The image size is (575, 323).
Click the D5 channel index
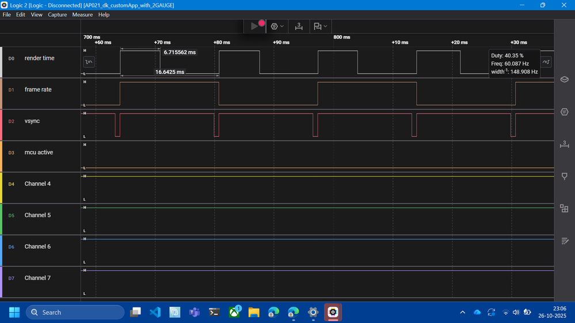(x=12, y=216)
